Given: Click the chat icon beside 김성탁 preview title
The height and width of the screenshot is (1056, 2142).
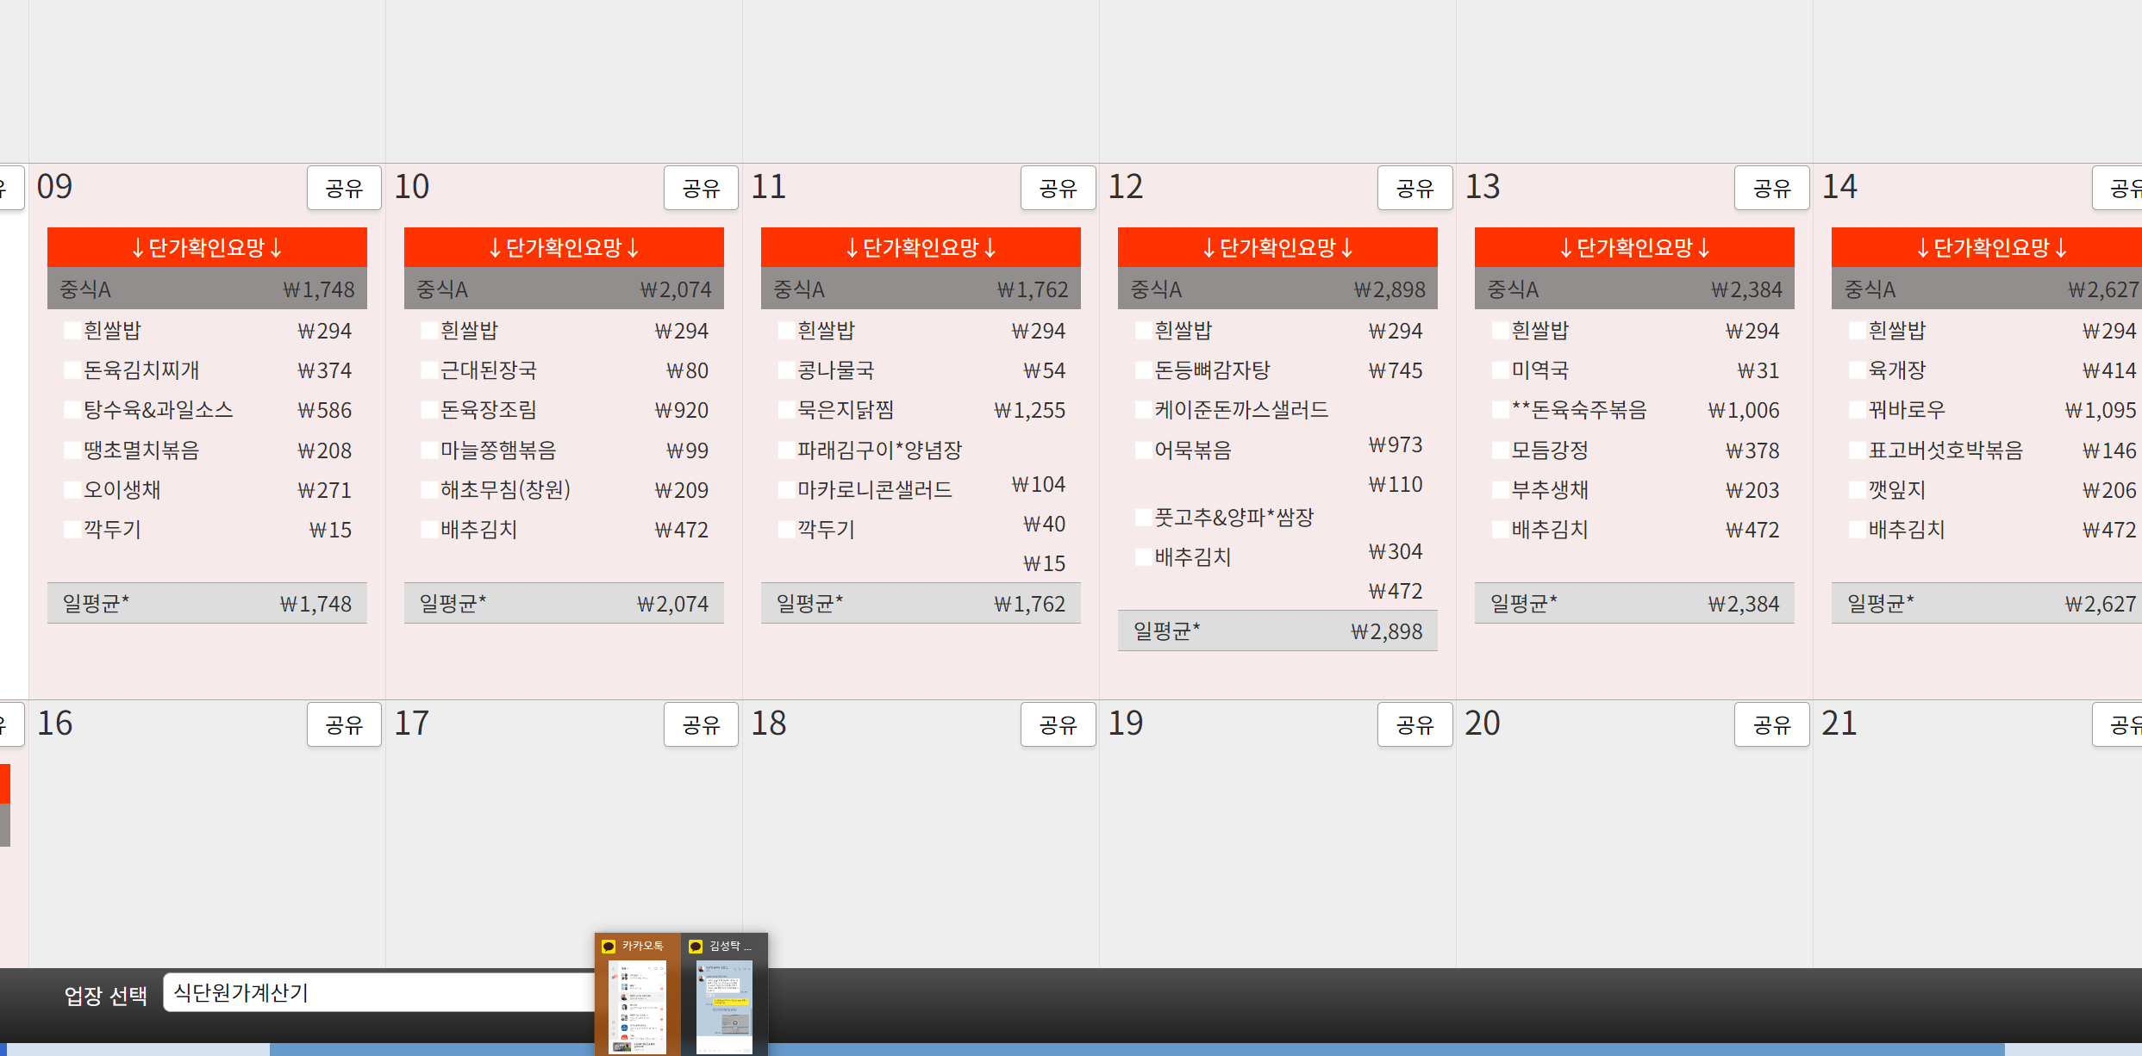Looking at the screenshot, I should [x=696, y=946].
